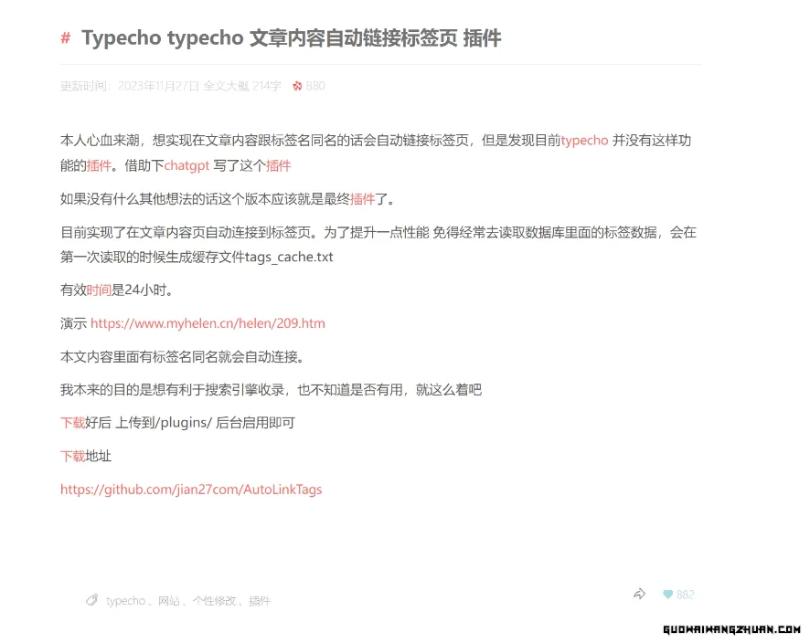The image size is (810, 643).
Task: Open the 插件 link in 最终插件了
Action: [363, 199]
